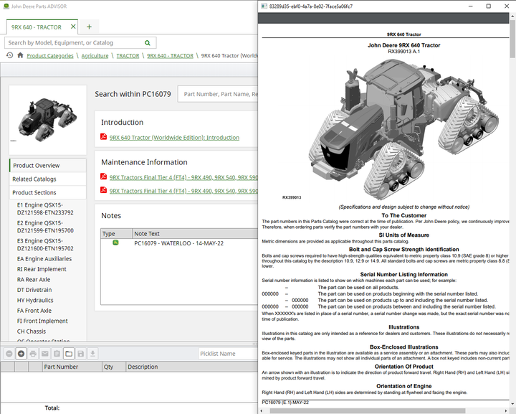This screenshot has width=516, height=414.
Task: Click the email picklist envelope icon
Action: coord(44,354)
